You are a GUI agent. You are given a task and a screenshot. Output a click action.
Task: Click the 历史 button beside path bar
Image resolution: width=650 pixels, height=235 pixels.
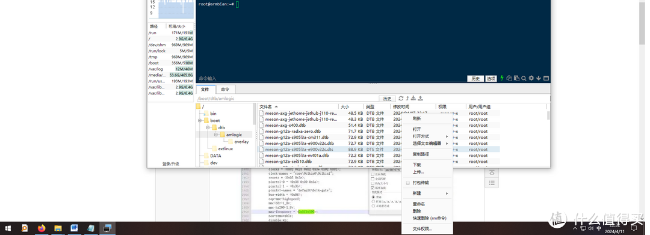click(x=387, y=99)
